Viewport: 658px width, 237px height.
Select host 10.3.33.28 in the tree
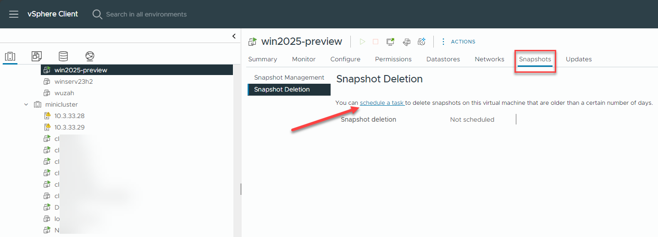[x=70, y=116]
